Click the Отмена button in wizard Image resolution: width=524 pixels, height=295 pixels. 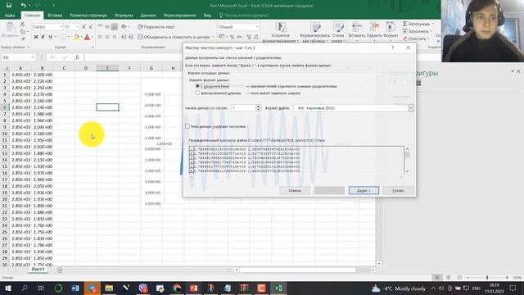coord(295,190)
